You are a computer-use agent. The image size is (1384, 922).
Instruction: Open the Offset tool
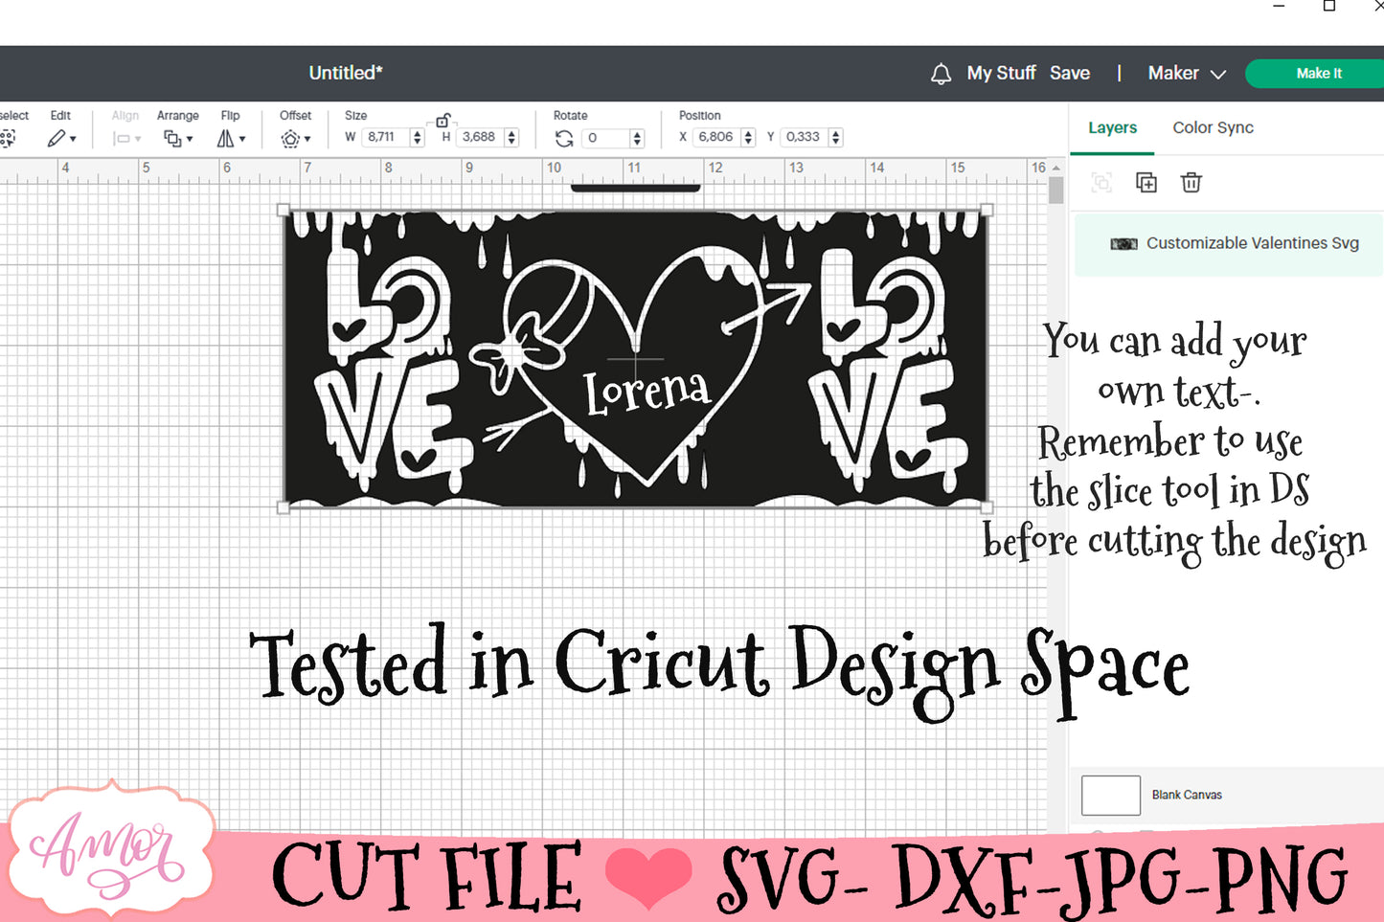tap(296, 139)
